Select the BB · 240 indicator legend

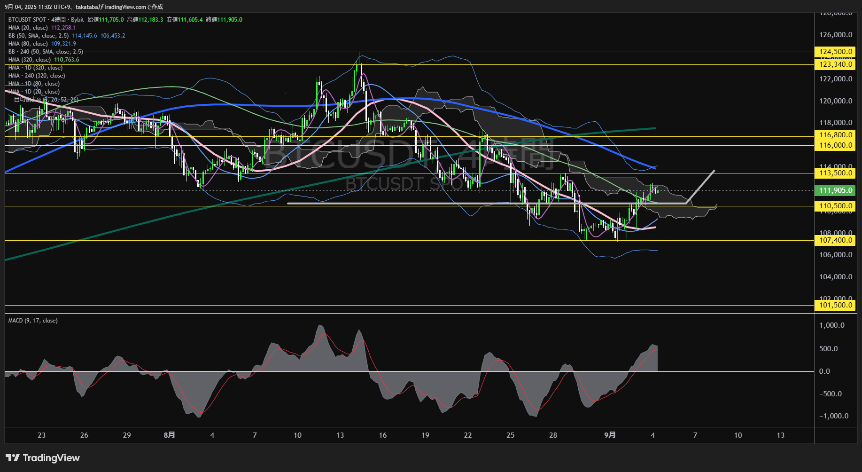pyautogui.click(x=46, y=52)
